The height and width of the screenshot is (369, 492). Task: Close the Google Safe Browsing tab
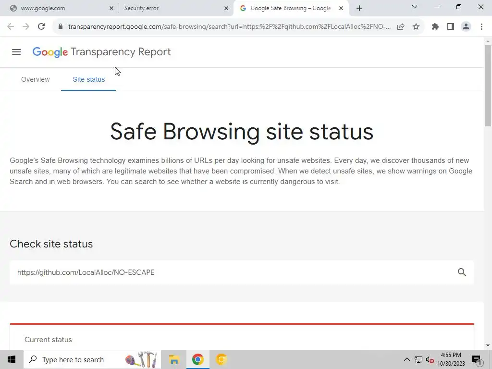341,9
